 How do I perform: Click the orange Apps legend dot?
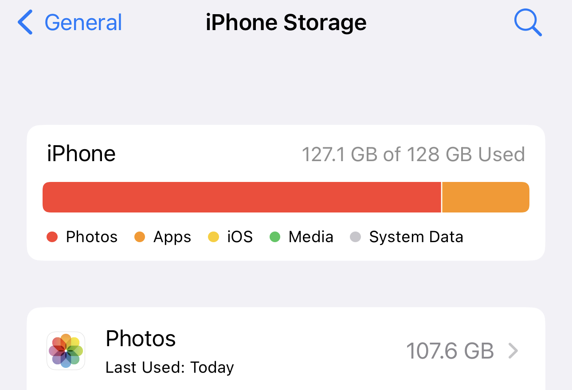(x=140, y=237)
